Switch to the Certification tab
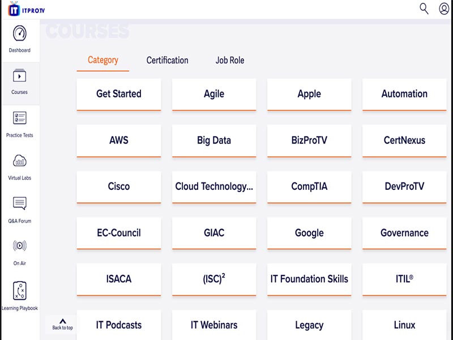The height and width of the screenshot is (340, 453). pyautogui.click(x=167, y=60)
